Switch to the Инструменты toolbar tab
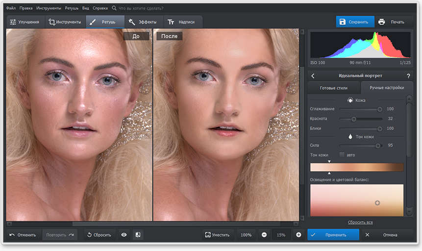Screen dimensions: 422x251 [65, 22]
